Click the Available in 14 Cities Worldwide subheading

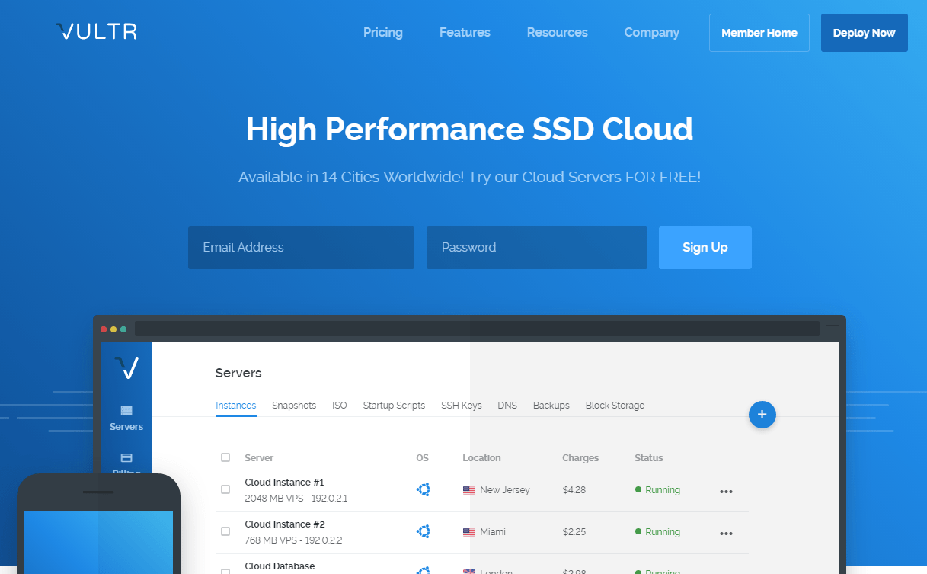(x=469, y=178)
